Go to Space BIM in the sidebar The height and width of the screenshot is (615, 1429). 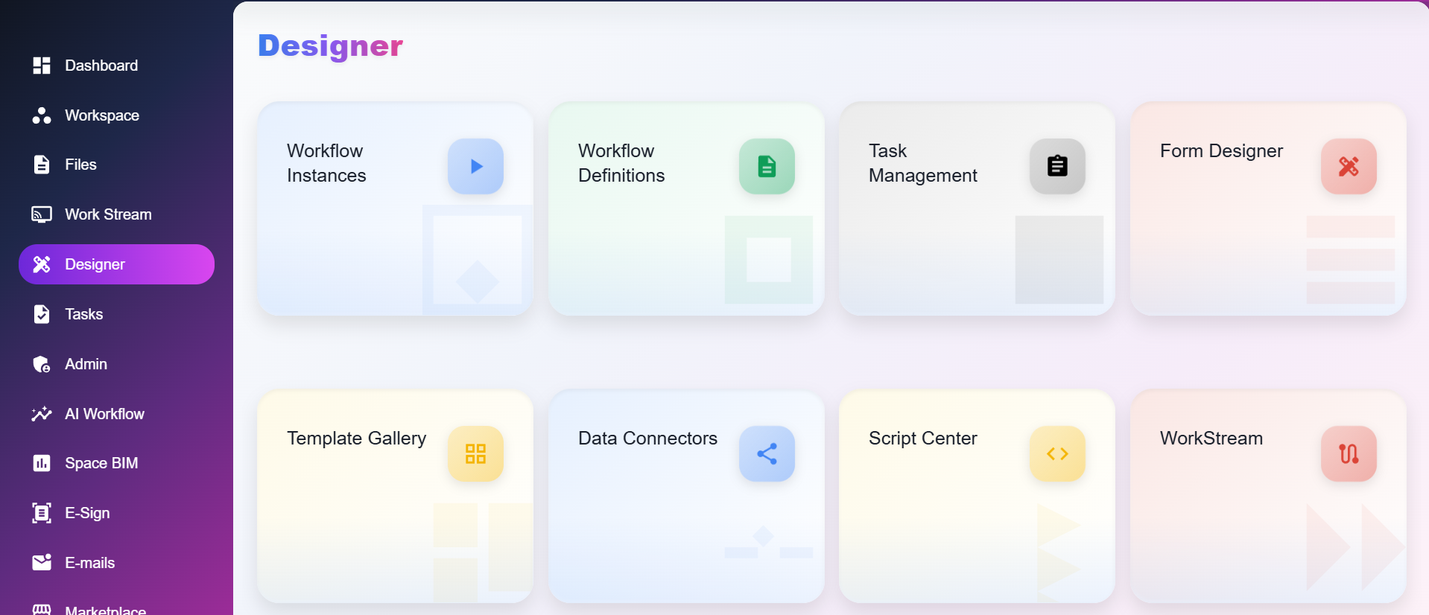(116, 463)
